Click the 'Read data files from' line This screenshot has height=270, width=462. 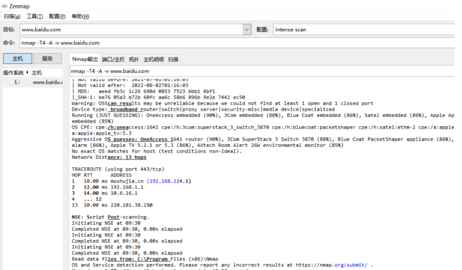(145, 259)
